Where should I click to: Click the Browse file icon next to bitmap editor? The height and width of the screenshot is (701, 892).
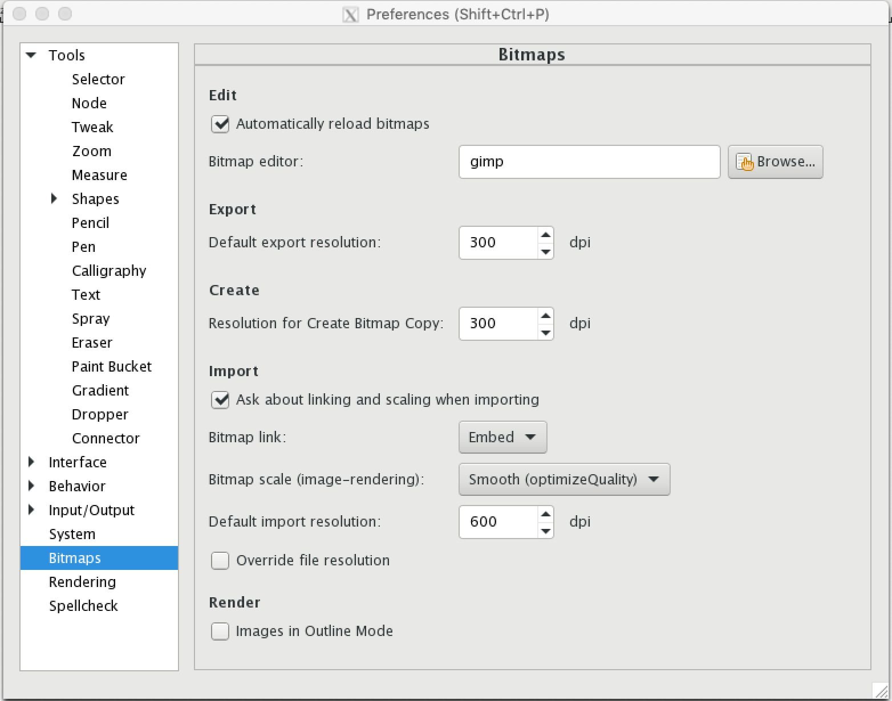tap(745, 162)
